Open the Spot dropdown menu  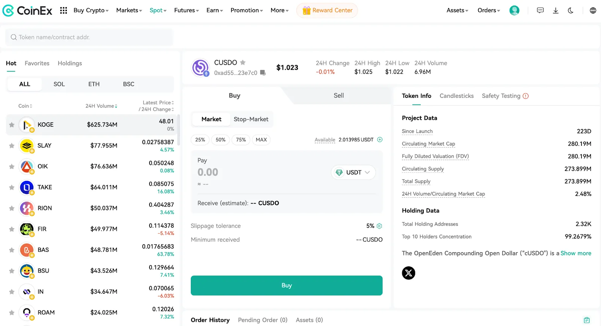pos(158,10)
